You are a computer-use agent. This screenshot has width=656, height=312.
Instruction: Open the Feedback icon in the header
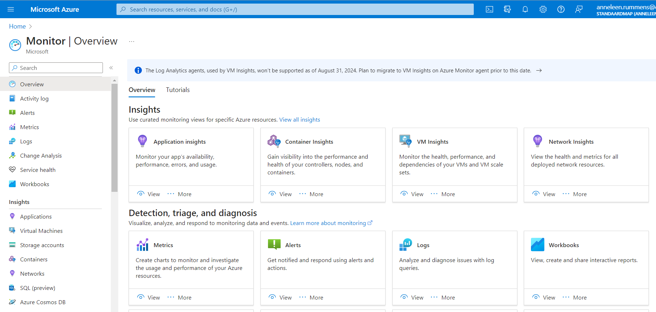579,9
